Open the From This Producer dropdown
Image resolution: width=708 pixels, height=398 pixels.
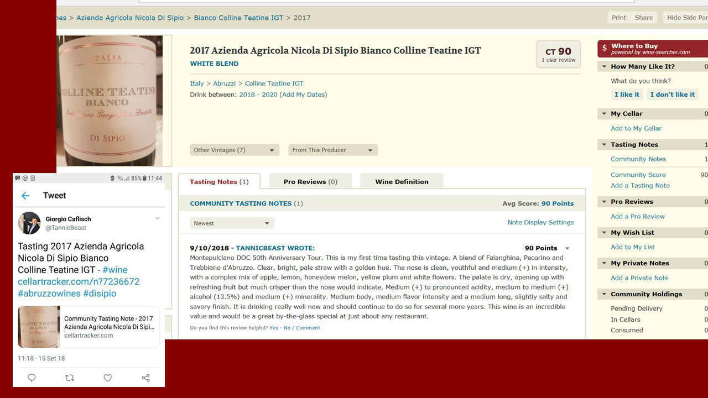click(333, 150)
